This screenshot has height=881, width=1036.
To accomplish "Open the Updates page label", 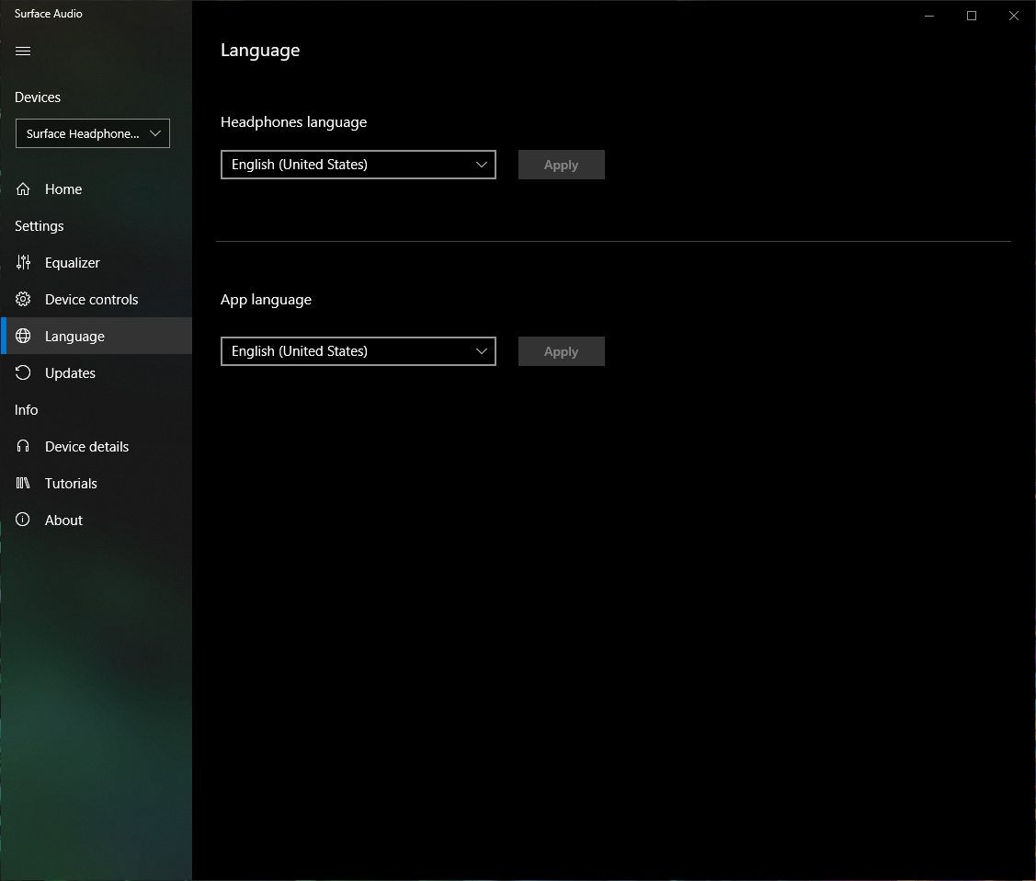I will 70,373.
